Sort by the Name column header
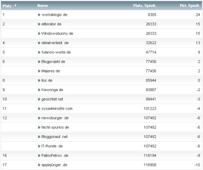Viewport: 203px width, 170px height. pos(42,6)
